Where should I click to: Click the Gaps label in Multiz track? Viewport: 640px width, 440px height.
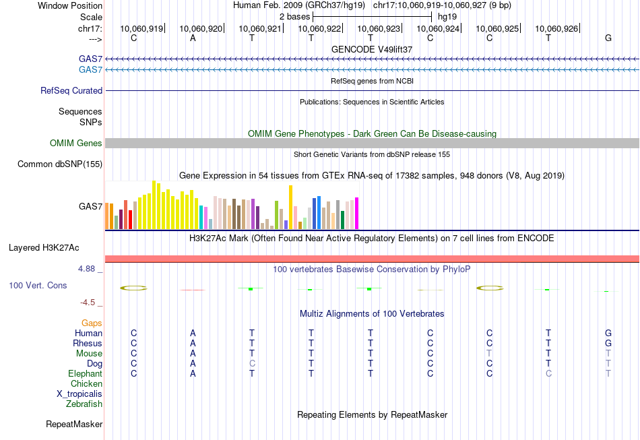(x=92, y=323)
